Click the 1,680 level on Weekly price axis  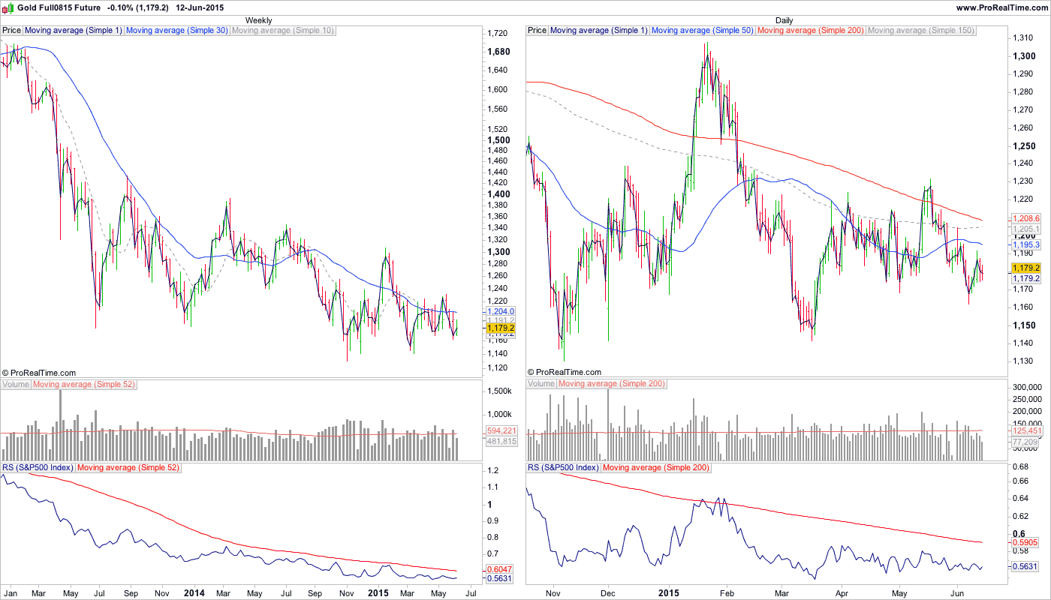coord(500,52)
